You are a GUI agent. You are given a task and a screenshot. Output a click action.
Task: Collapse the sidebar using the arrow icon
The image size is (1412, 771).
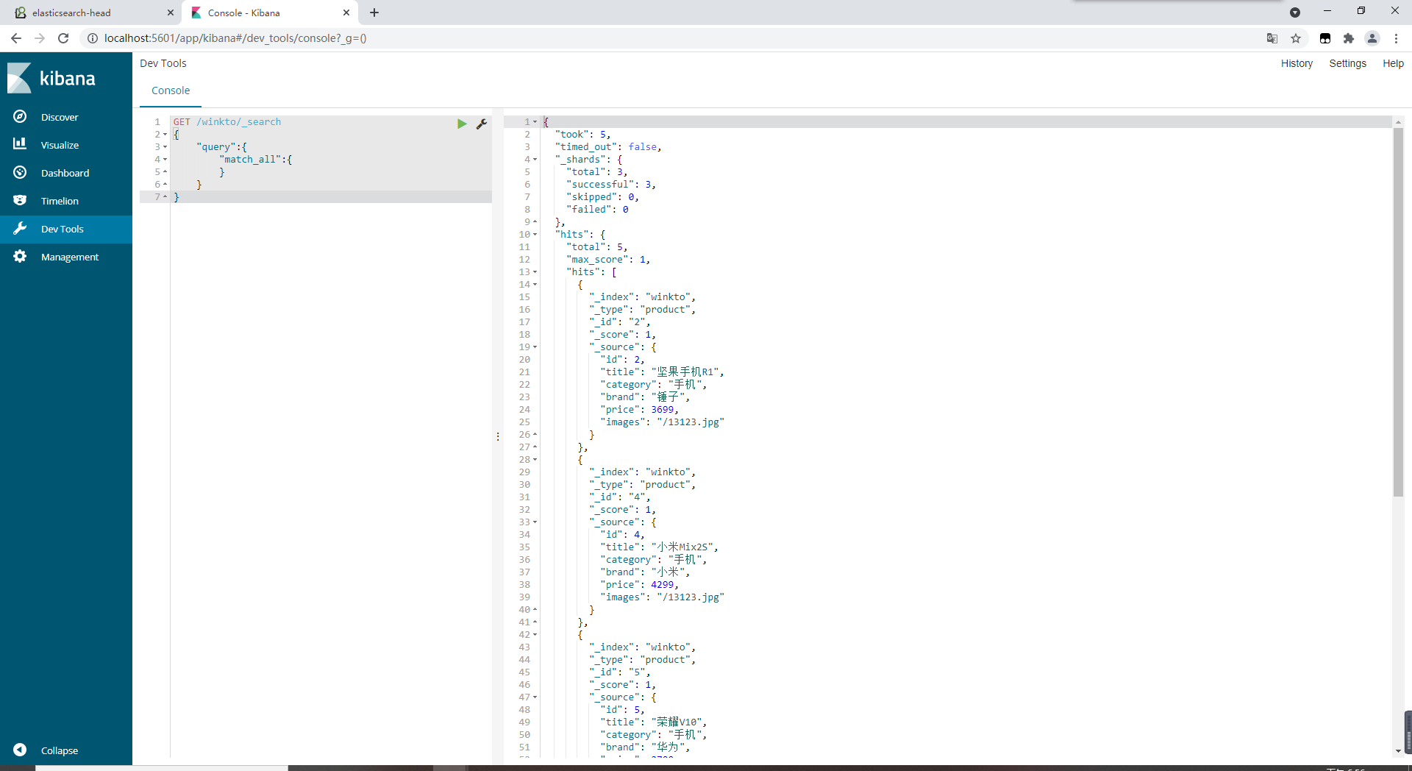(20, 750)
